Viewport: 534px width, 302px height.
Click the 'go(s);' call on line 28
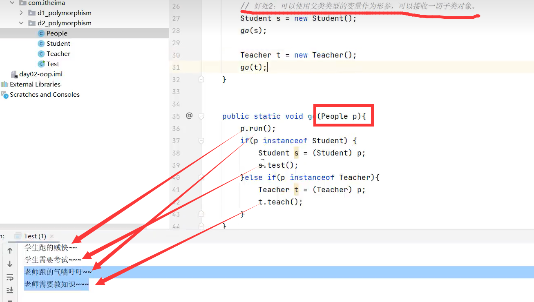click(x=253, y=31)
